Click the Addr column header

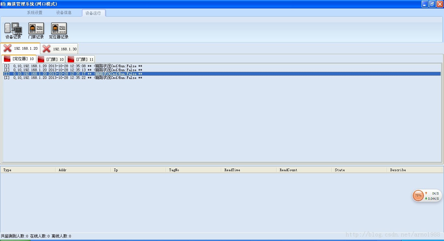click(83, 170)
